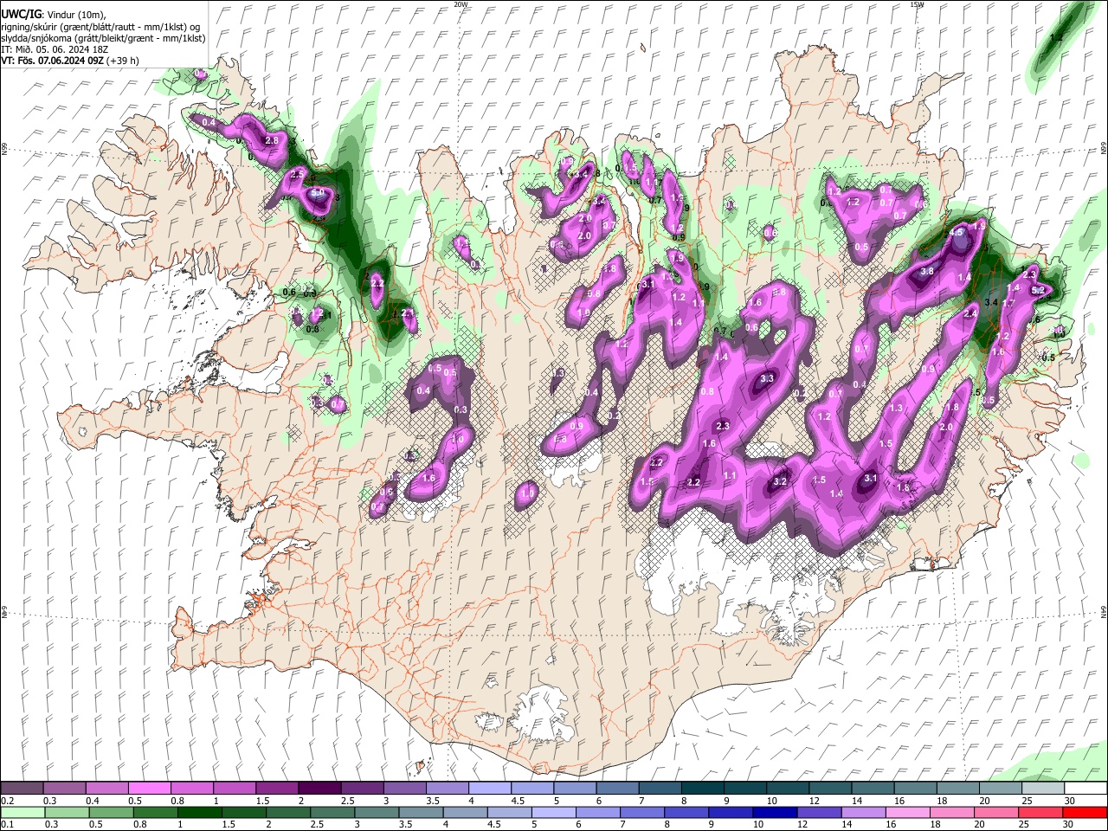This screenshot has height=831, width=1108.
Task: Pick the deep blue lower swatch between 10 and 12
Action: pyautogui.click(x=775, y=813)
